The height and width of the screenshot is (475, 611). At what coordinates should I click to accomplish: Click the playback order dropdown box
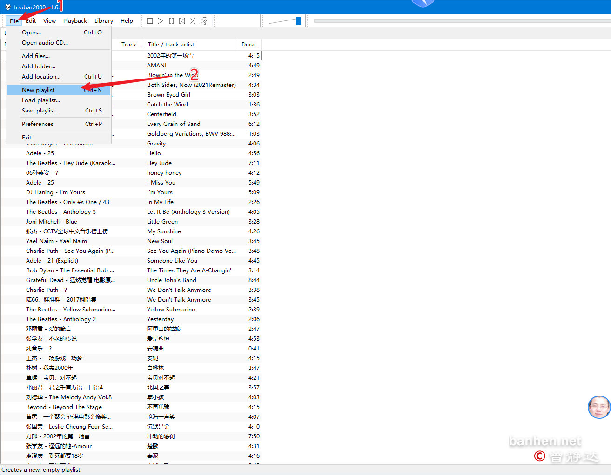click(x=237, y=21)
